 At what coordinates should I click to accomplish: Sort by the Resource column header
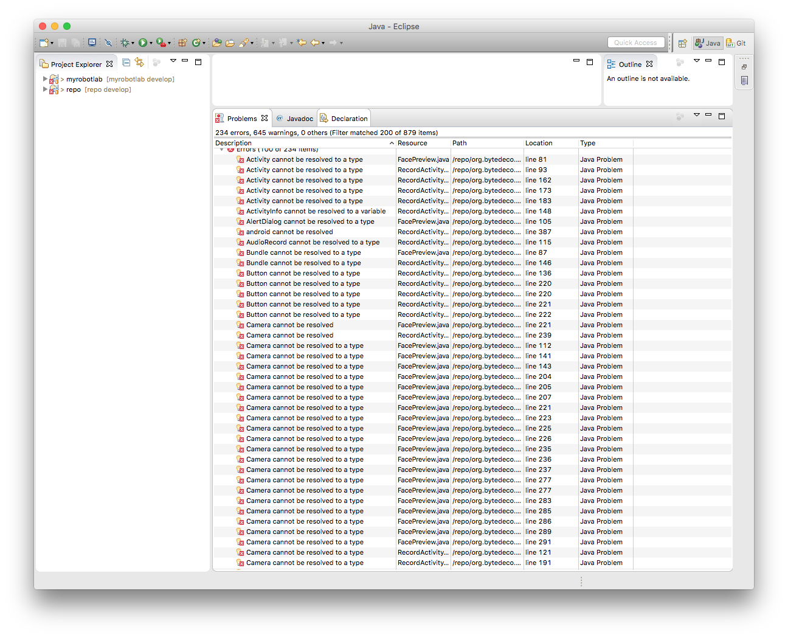pos(423,143)
